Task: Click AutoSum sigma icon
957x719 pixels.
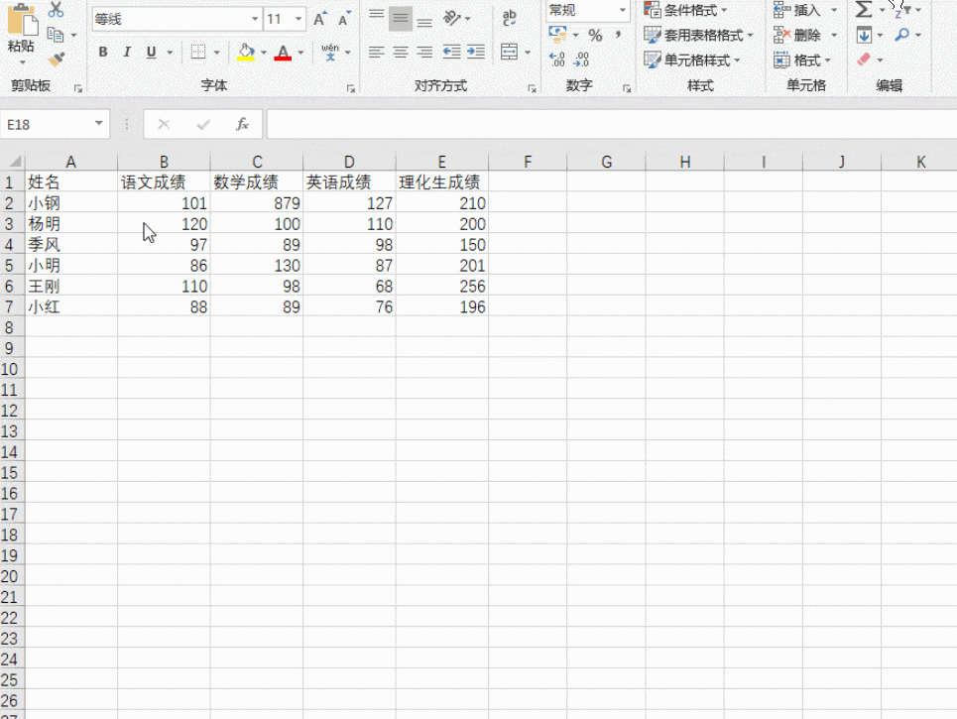Action: click(x=864, y=10)
